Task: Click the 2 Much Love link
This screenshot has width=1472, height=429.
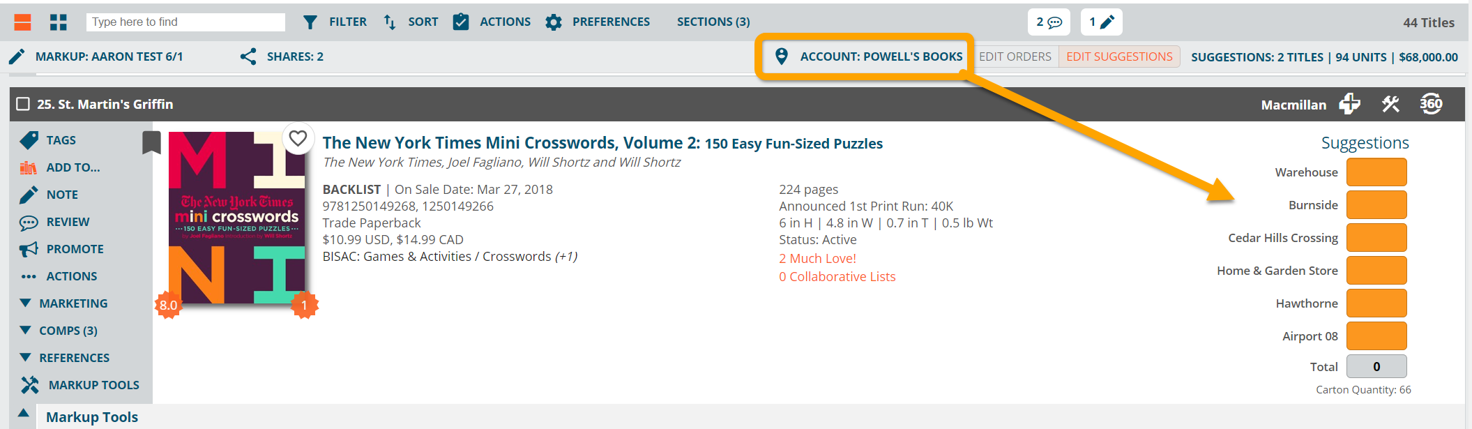Action: pyautogui.click(x=817, y=258)
